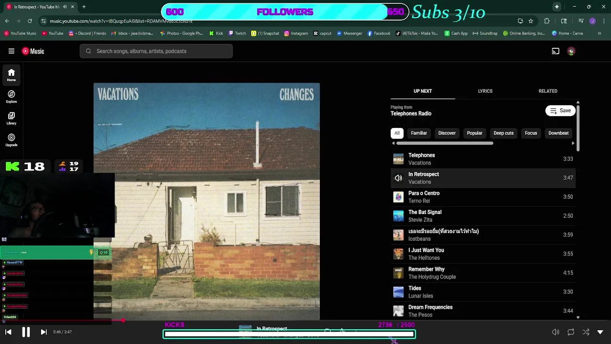
Task: Open a new browser tab
Action: 84,7
